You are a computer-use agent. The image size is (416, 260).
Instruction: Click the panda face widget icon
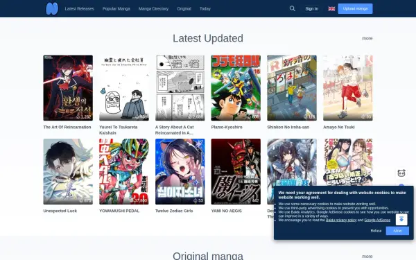pyautogui.click(x=401, y=173)
